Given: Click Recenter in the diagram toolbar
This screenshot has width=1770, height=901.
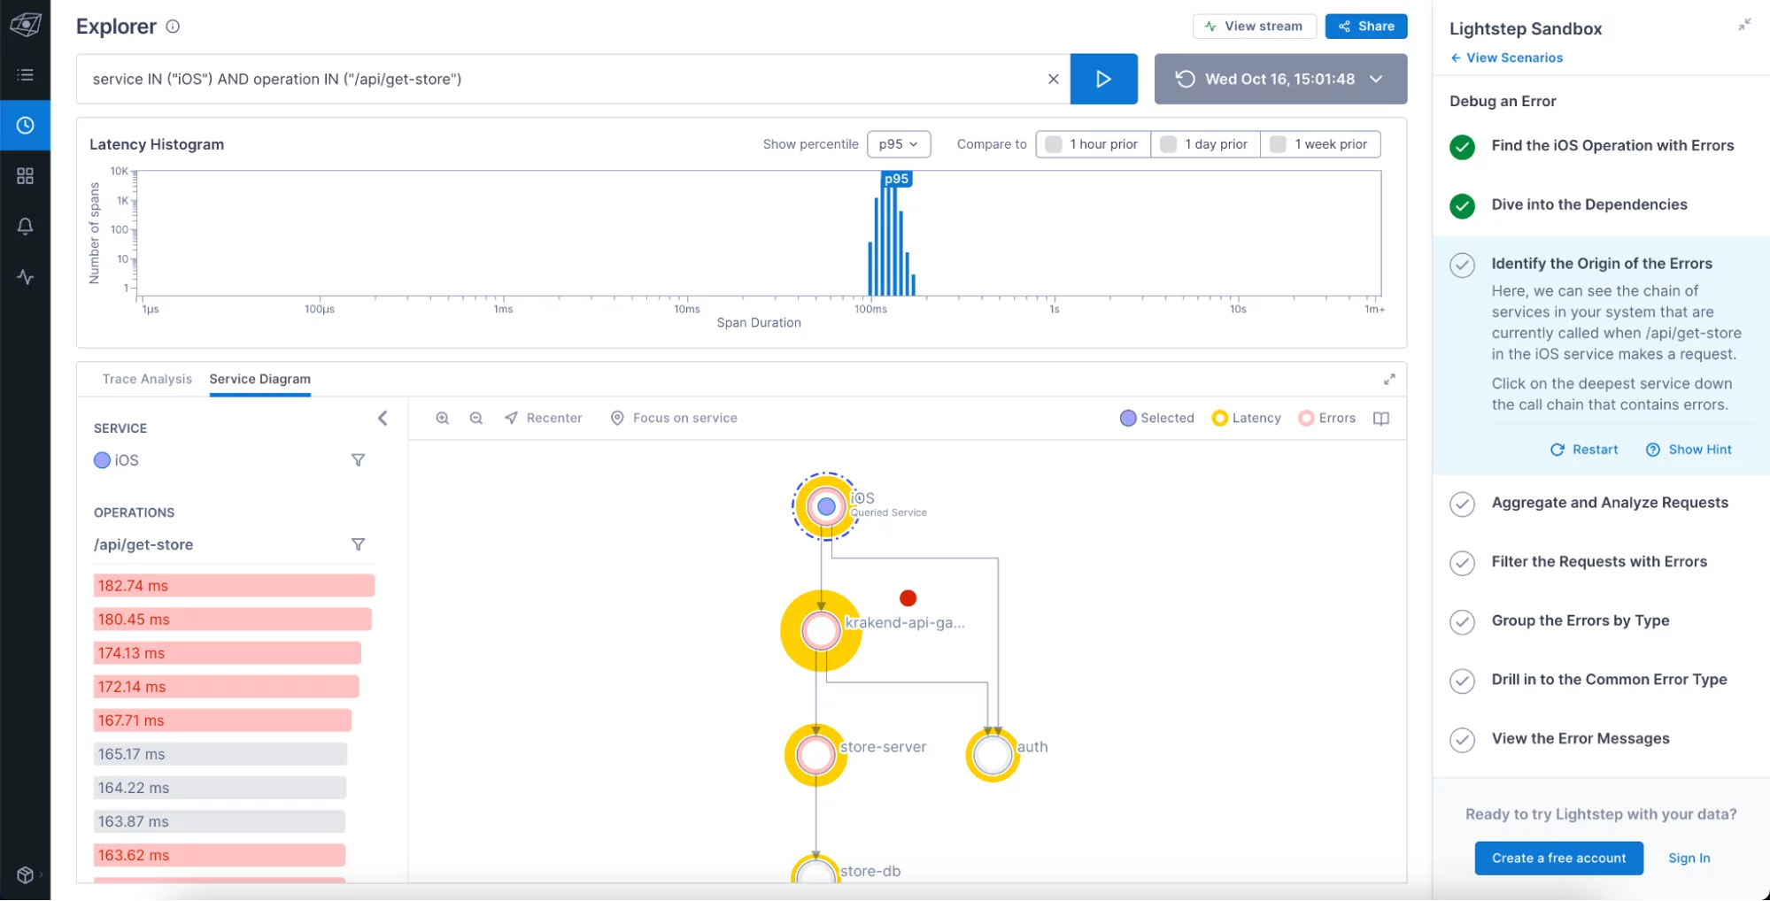Looking at the screenshot, I should point(543,418).
